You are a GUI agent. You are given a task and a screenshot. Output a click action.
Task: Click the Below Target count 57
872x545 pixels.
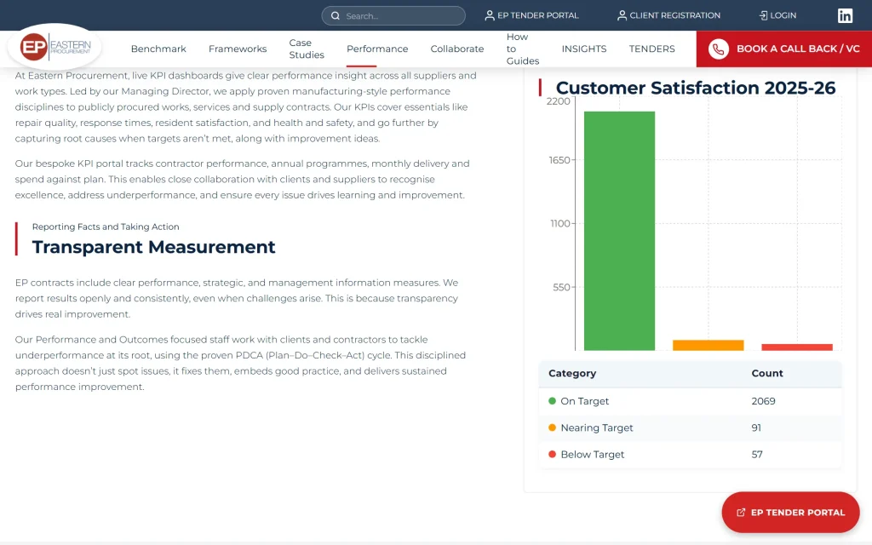coord(757,455)
